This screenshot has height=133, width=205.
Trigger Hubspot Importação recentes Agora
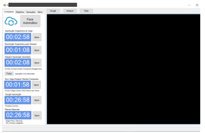[37, 63]
